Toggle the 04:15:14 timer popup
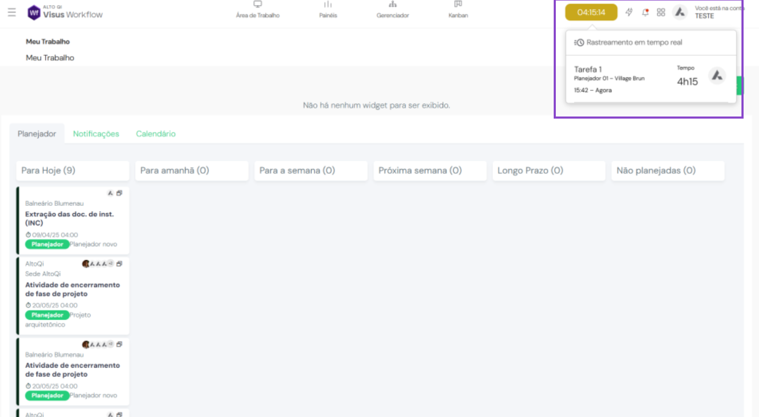759x417 pixels. tap(591, 12)
